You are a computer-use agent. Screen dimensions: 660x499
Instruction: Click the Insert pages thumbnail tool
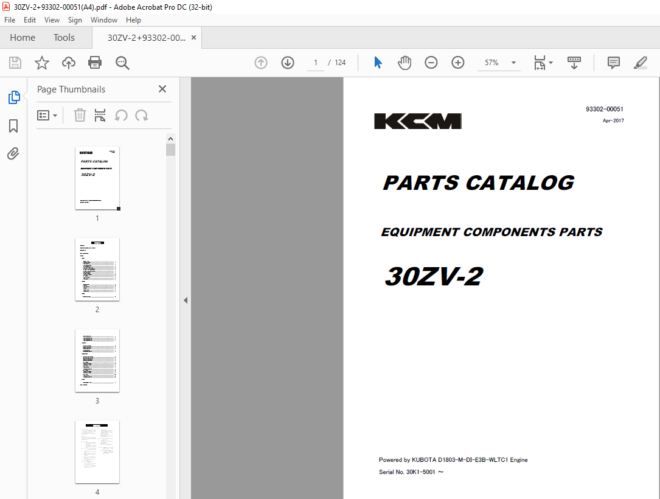[100, 116]
